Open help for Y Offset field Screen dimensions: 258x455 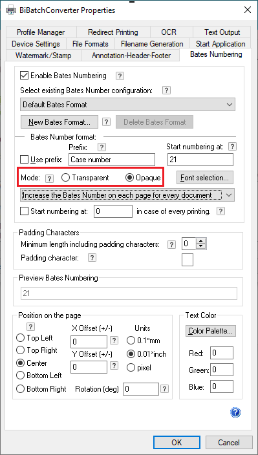(114, 365)
